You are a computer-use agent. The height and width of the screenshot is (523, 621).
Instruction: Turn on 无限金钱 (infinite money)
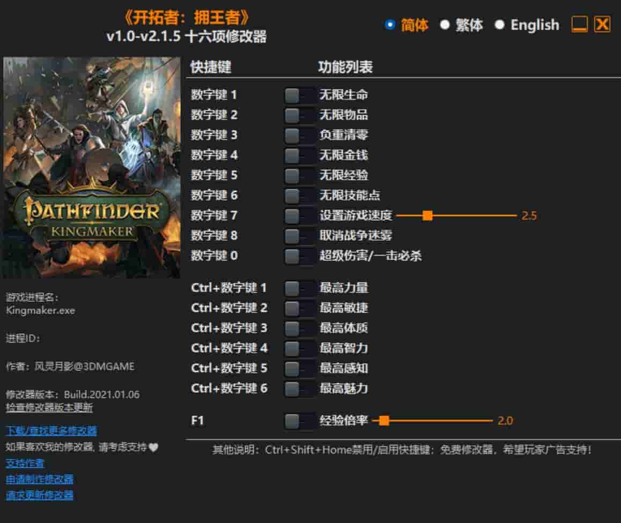[x=298, y=155]
